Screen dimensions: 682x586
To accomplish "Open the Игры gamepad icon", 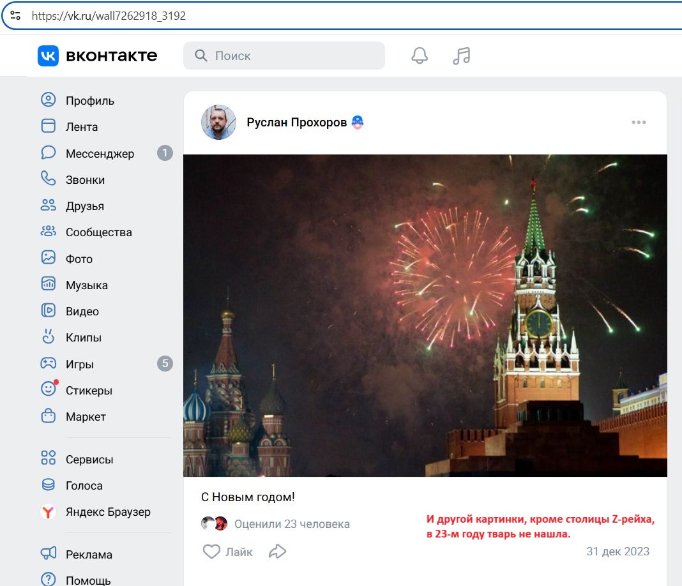I will coord(49,363).
